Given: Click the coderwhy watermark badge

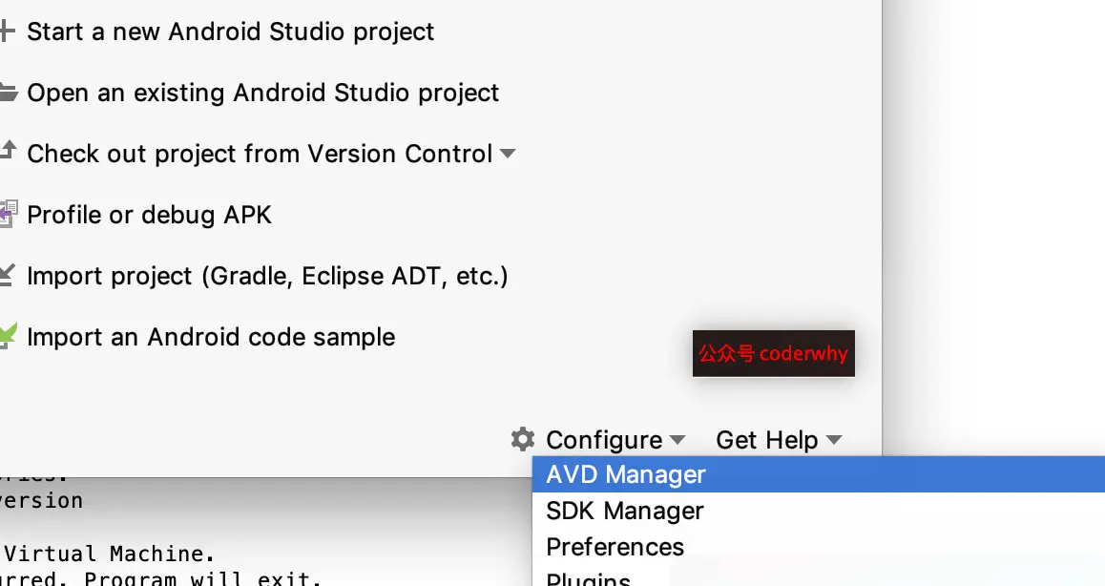Looking at the screenshot, I should (x=774, y=353).
